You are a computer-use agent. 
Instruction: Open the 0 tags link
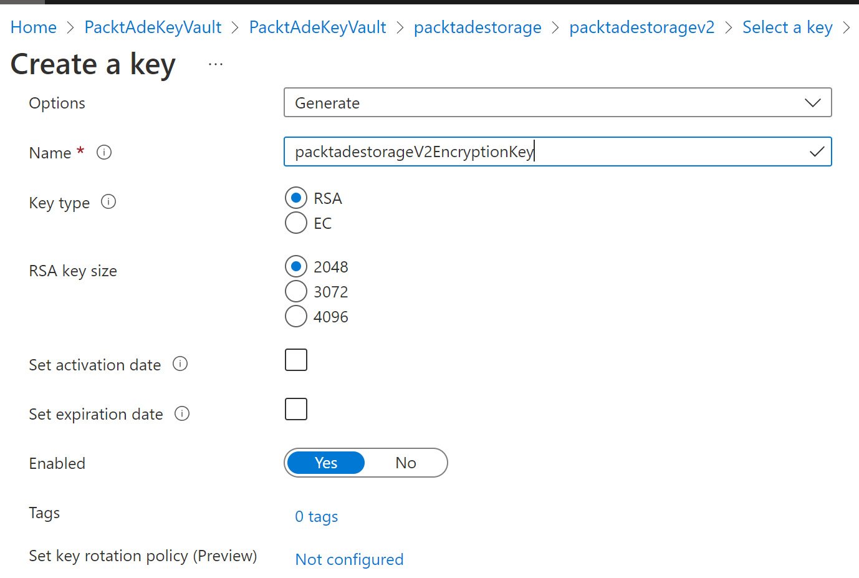pyautogui.click(x=317, y=516)
